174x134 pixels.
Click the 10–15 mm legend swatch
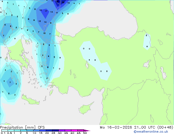[x=37, y=130]
